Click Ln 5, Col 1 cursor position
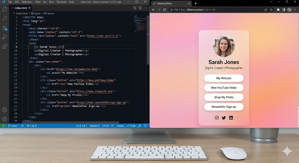Screen dimensions: 299x163 tap(82, 126)
